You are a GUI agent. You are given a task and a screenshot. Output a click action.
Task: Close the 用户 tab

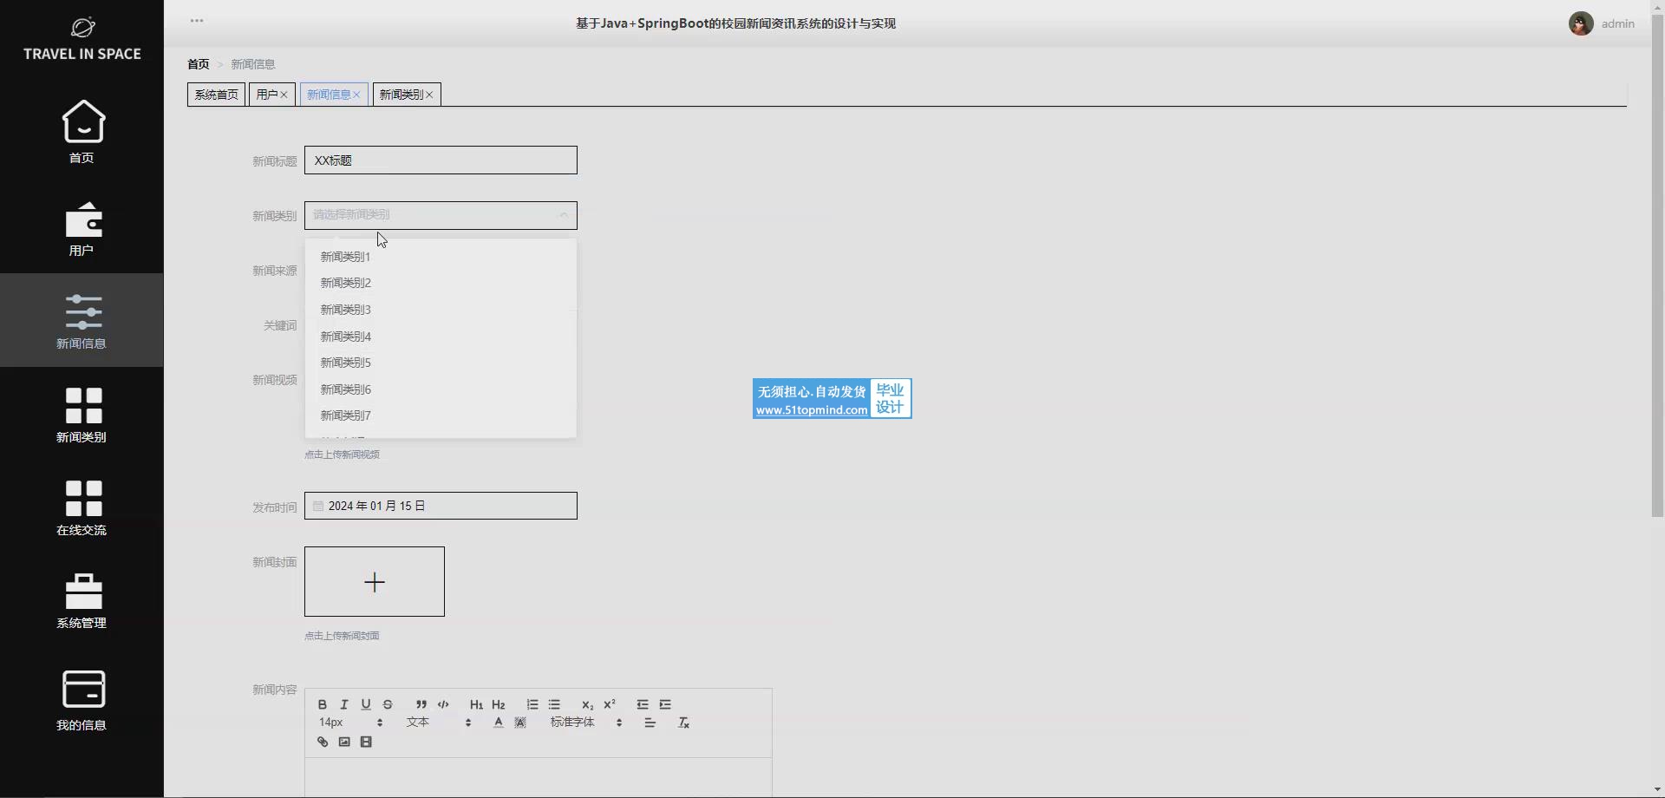pyautogui.click(x=284, y=95)
